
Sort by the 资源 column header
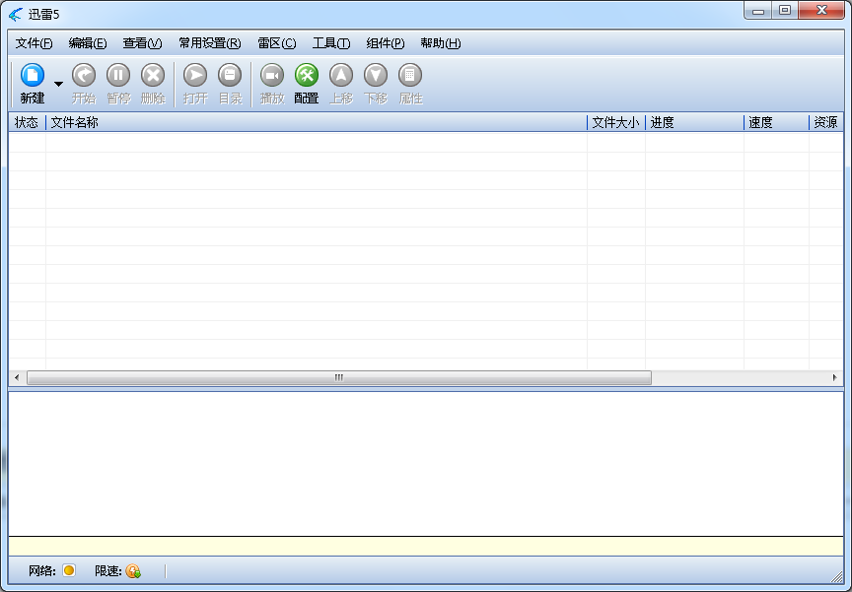(826, 122)
